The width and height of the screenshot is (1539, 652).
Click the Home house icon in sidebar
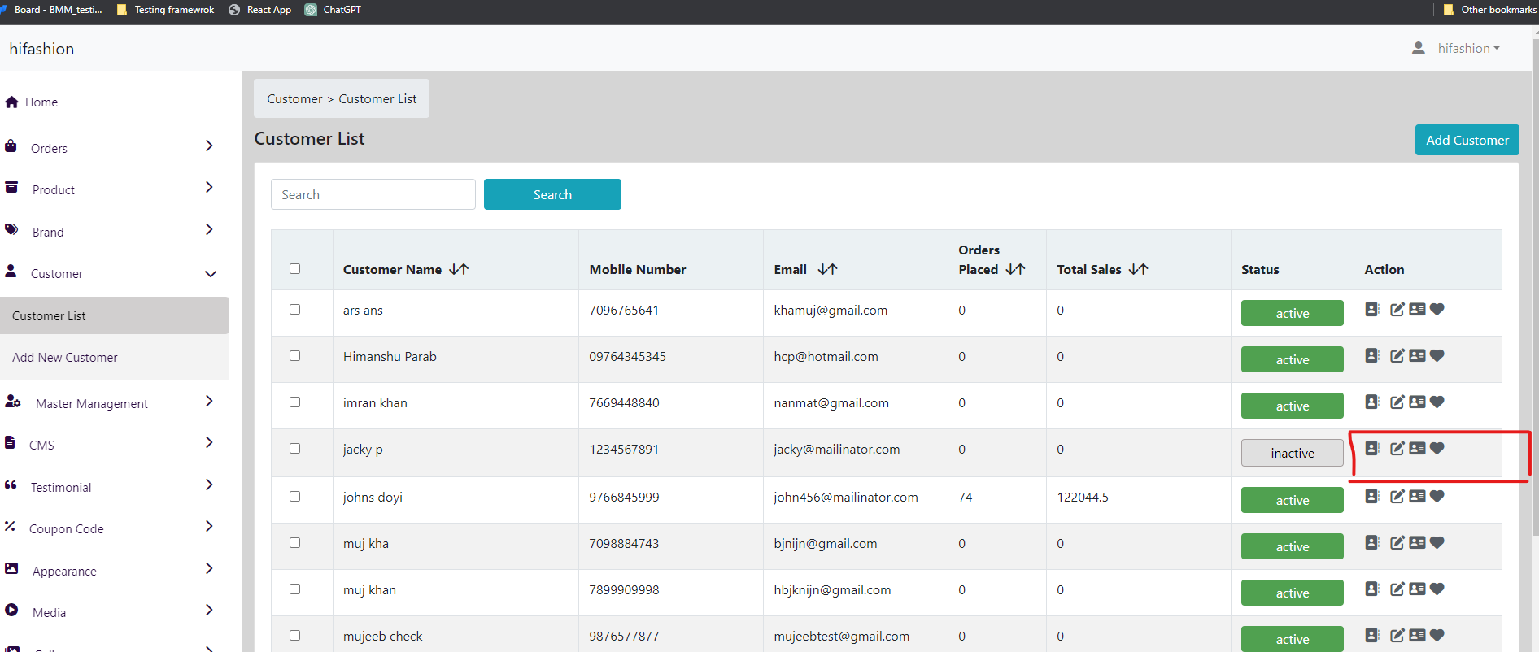pos(11,102)
